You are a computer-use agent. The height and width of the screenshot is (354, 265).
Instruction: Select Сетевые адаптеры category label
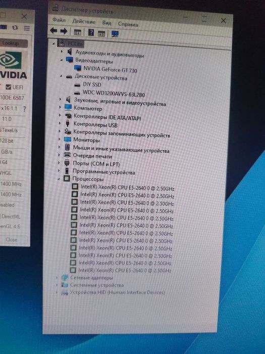click(91, 278)
